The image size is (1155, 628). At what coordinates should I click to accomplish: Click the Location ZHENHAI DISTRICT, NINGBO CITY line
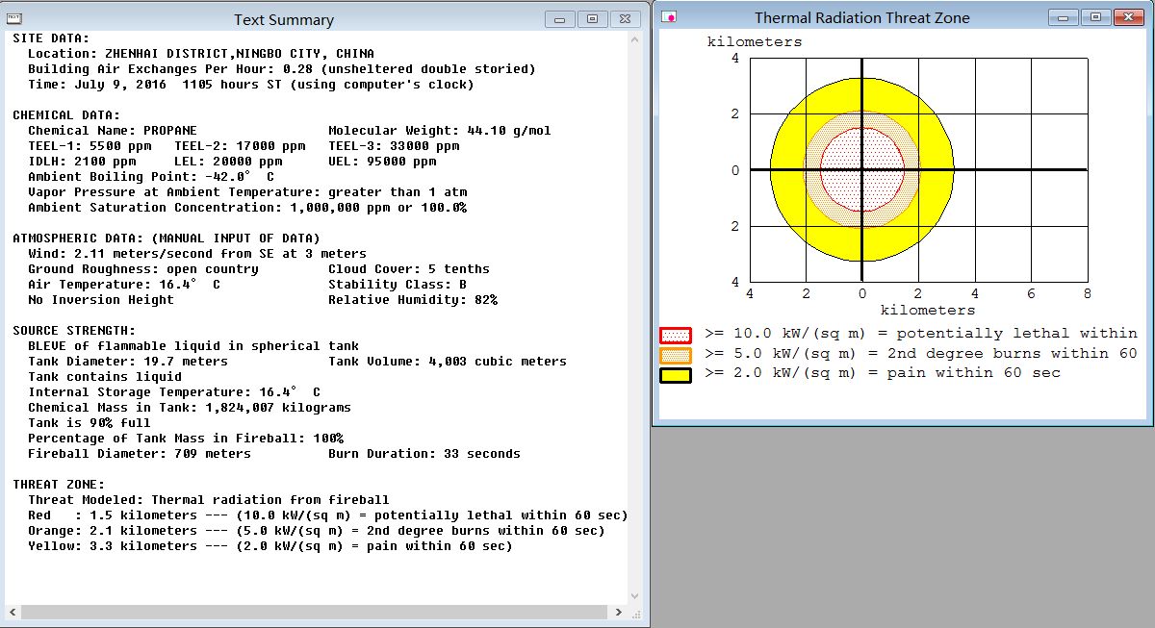(x=201, y=54)
